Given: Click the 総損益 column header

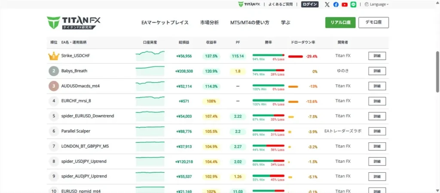Looking at the screenshot, I should pyautogui.click(x=184, y=43).
